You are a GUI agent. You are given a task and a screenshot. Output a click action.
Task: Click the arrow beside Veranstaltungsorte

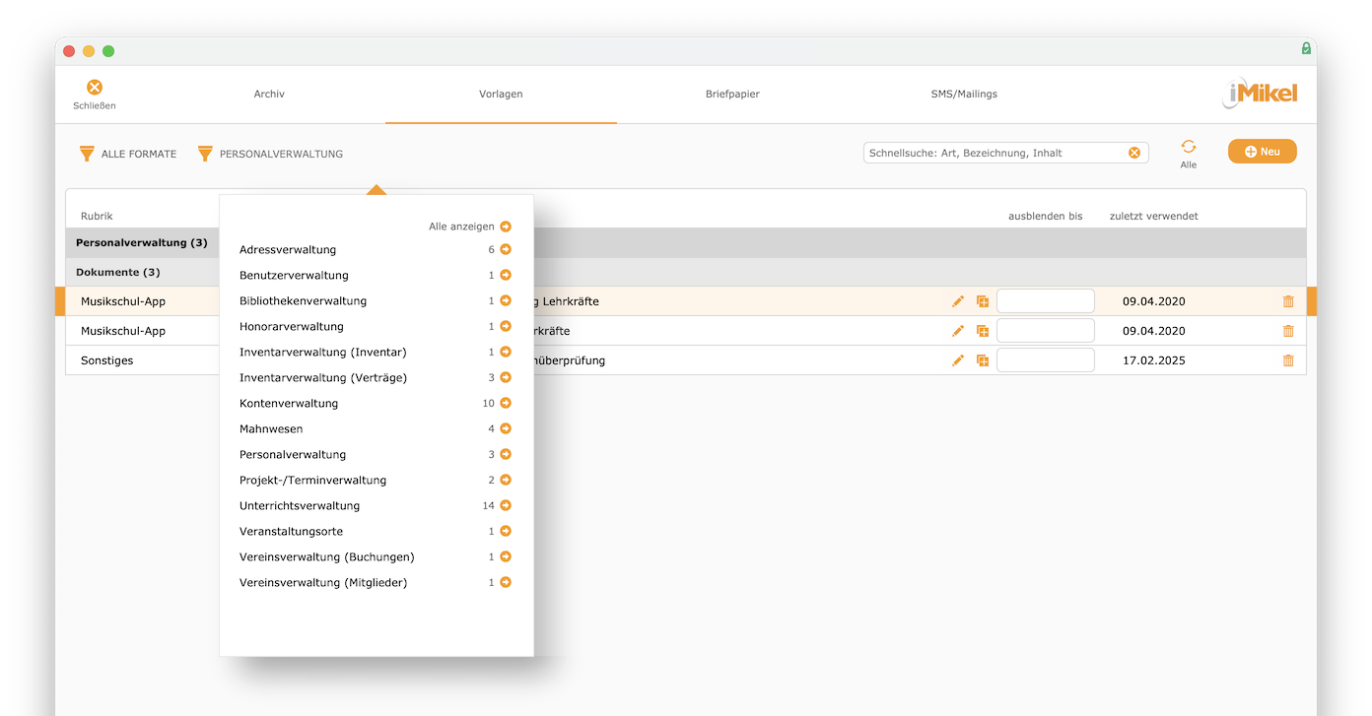506,532
